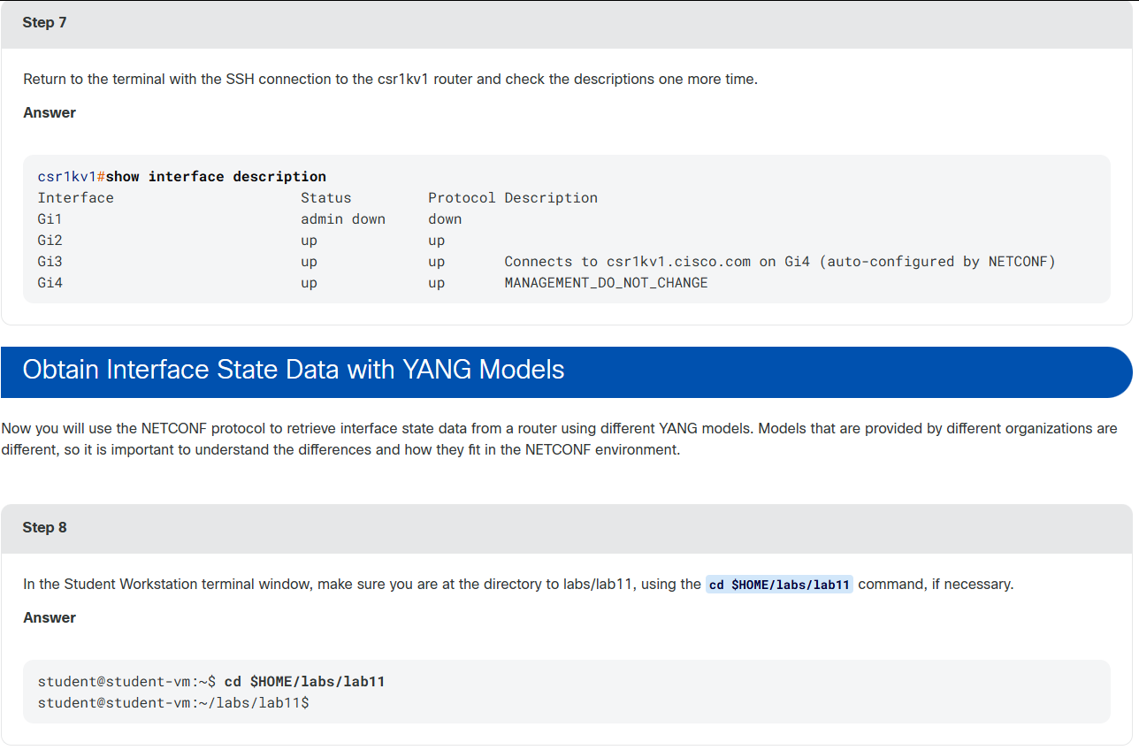The image size is (1139, 750).
Task: Select the Gi2 interface row name
Action: pyautogui.click(x=50, y=241)
